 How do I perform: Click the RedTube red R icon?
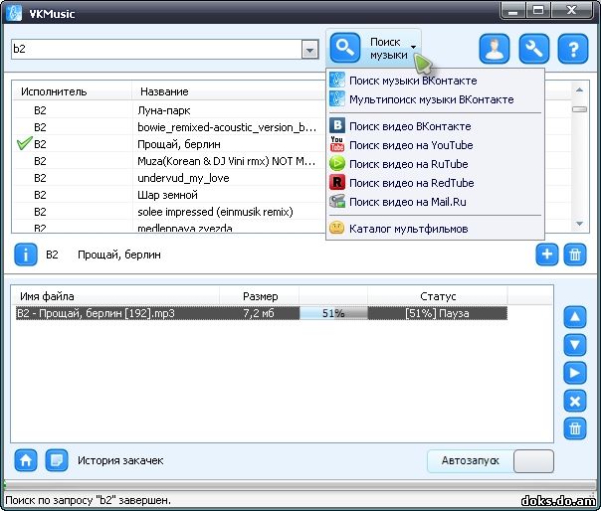click(x=337, y=183)
